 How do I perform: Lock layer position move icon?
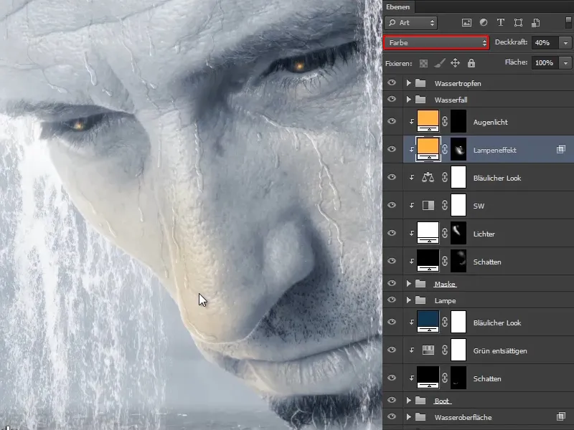pos(455,63)
